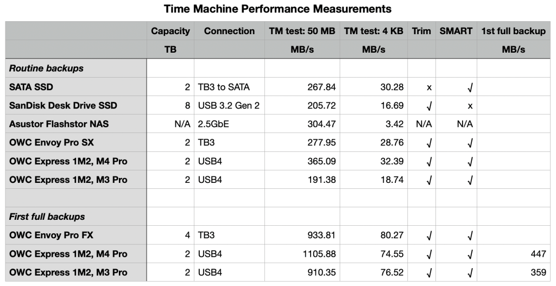The image size is (556, 286).
Task: Select the Capacity column header
Action: (170, 31)
